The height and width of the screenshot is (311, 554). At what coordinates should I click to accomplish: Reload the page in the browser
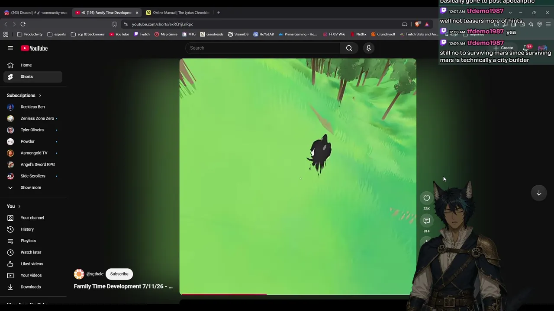(23, 24)
